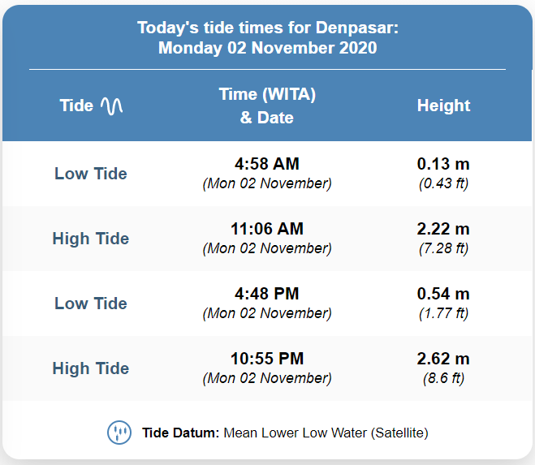The height and width of the screenshot is (465, 535).
Task: Click the second Low Tide label
Action: 91,304
